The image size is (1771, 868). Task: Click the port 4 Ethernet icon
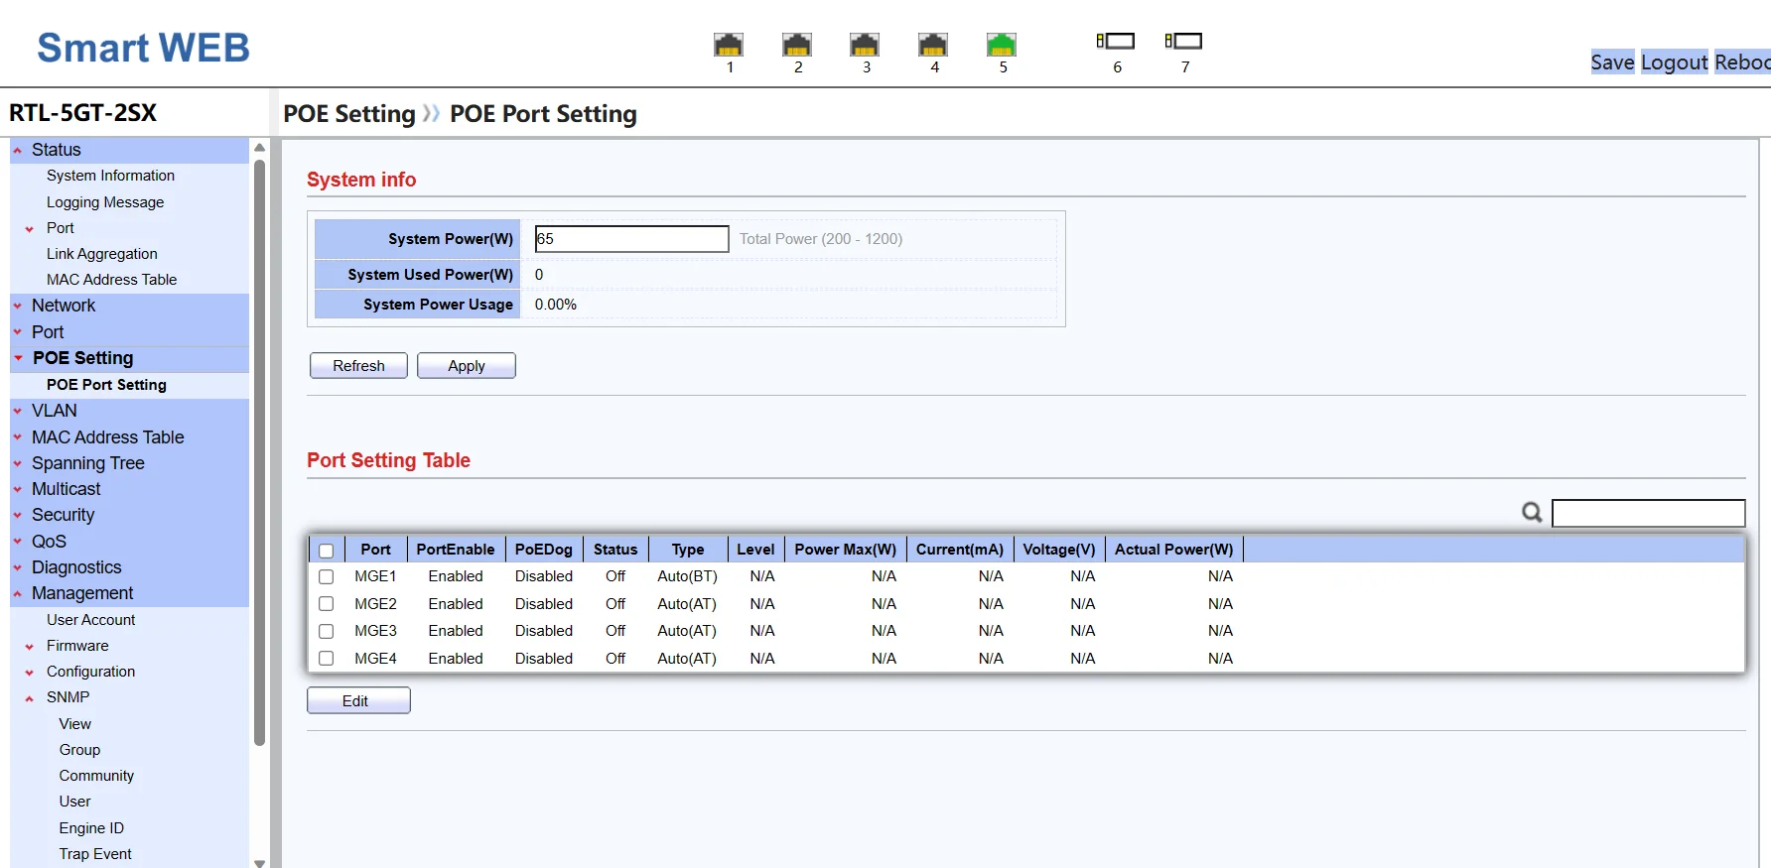point(933,45)
